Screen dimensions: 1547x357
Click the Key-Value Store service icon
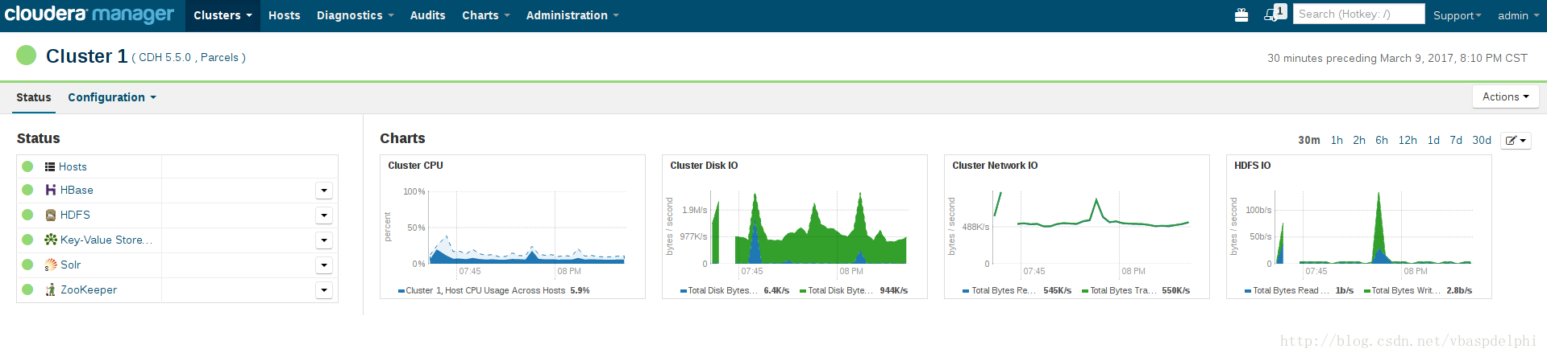pos(51,240)
